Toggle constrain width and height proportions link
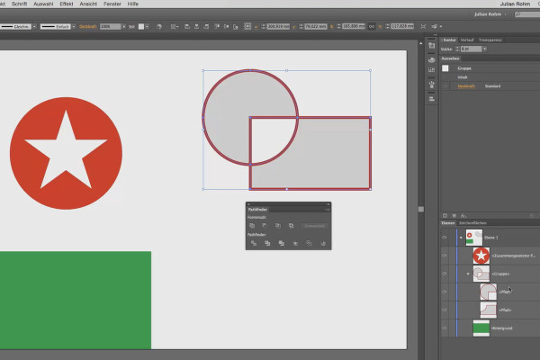540x360 pixels. (x=372, y=26)
